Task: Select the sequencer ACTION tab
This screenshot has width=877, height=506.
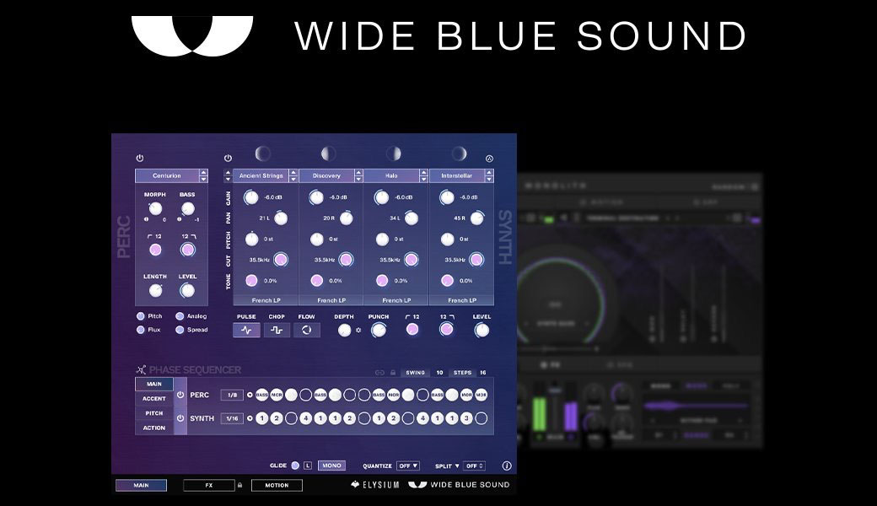Action: pos(153,428)
